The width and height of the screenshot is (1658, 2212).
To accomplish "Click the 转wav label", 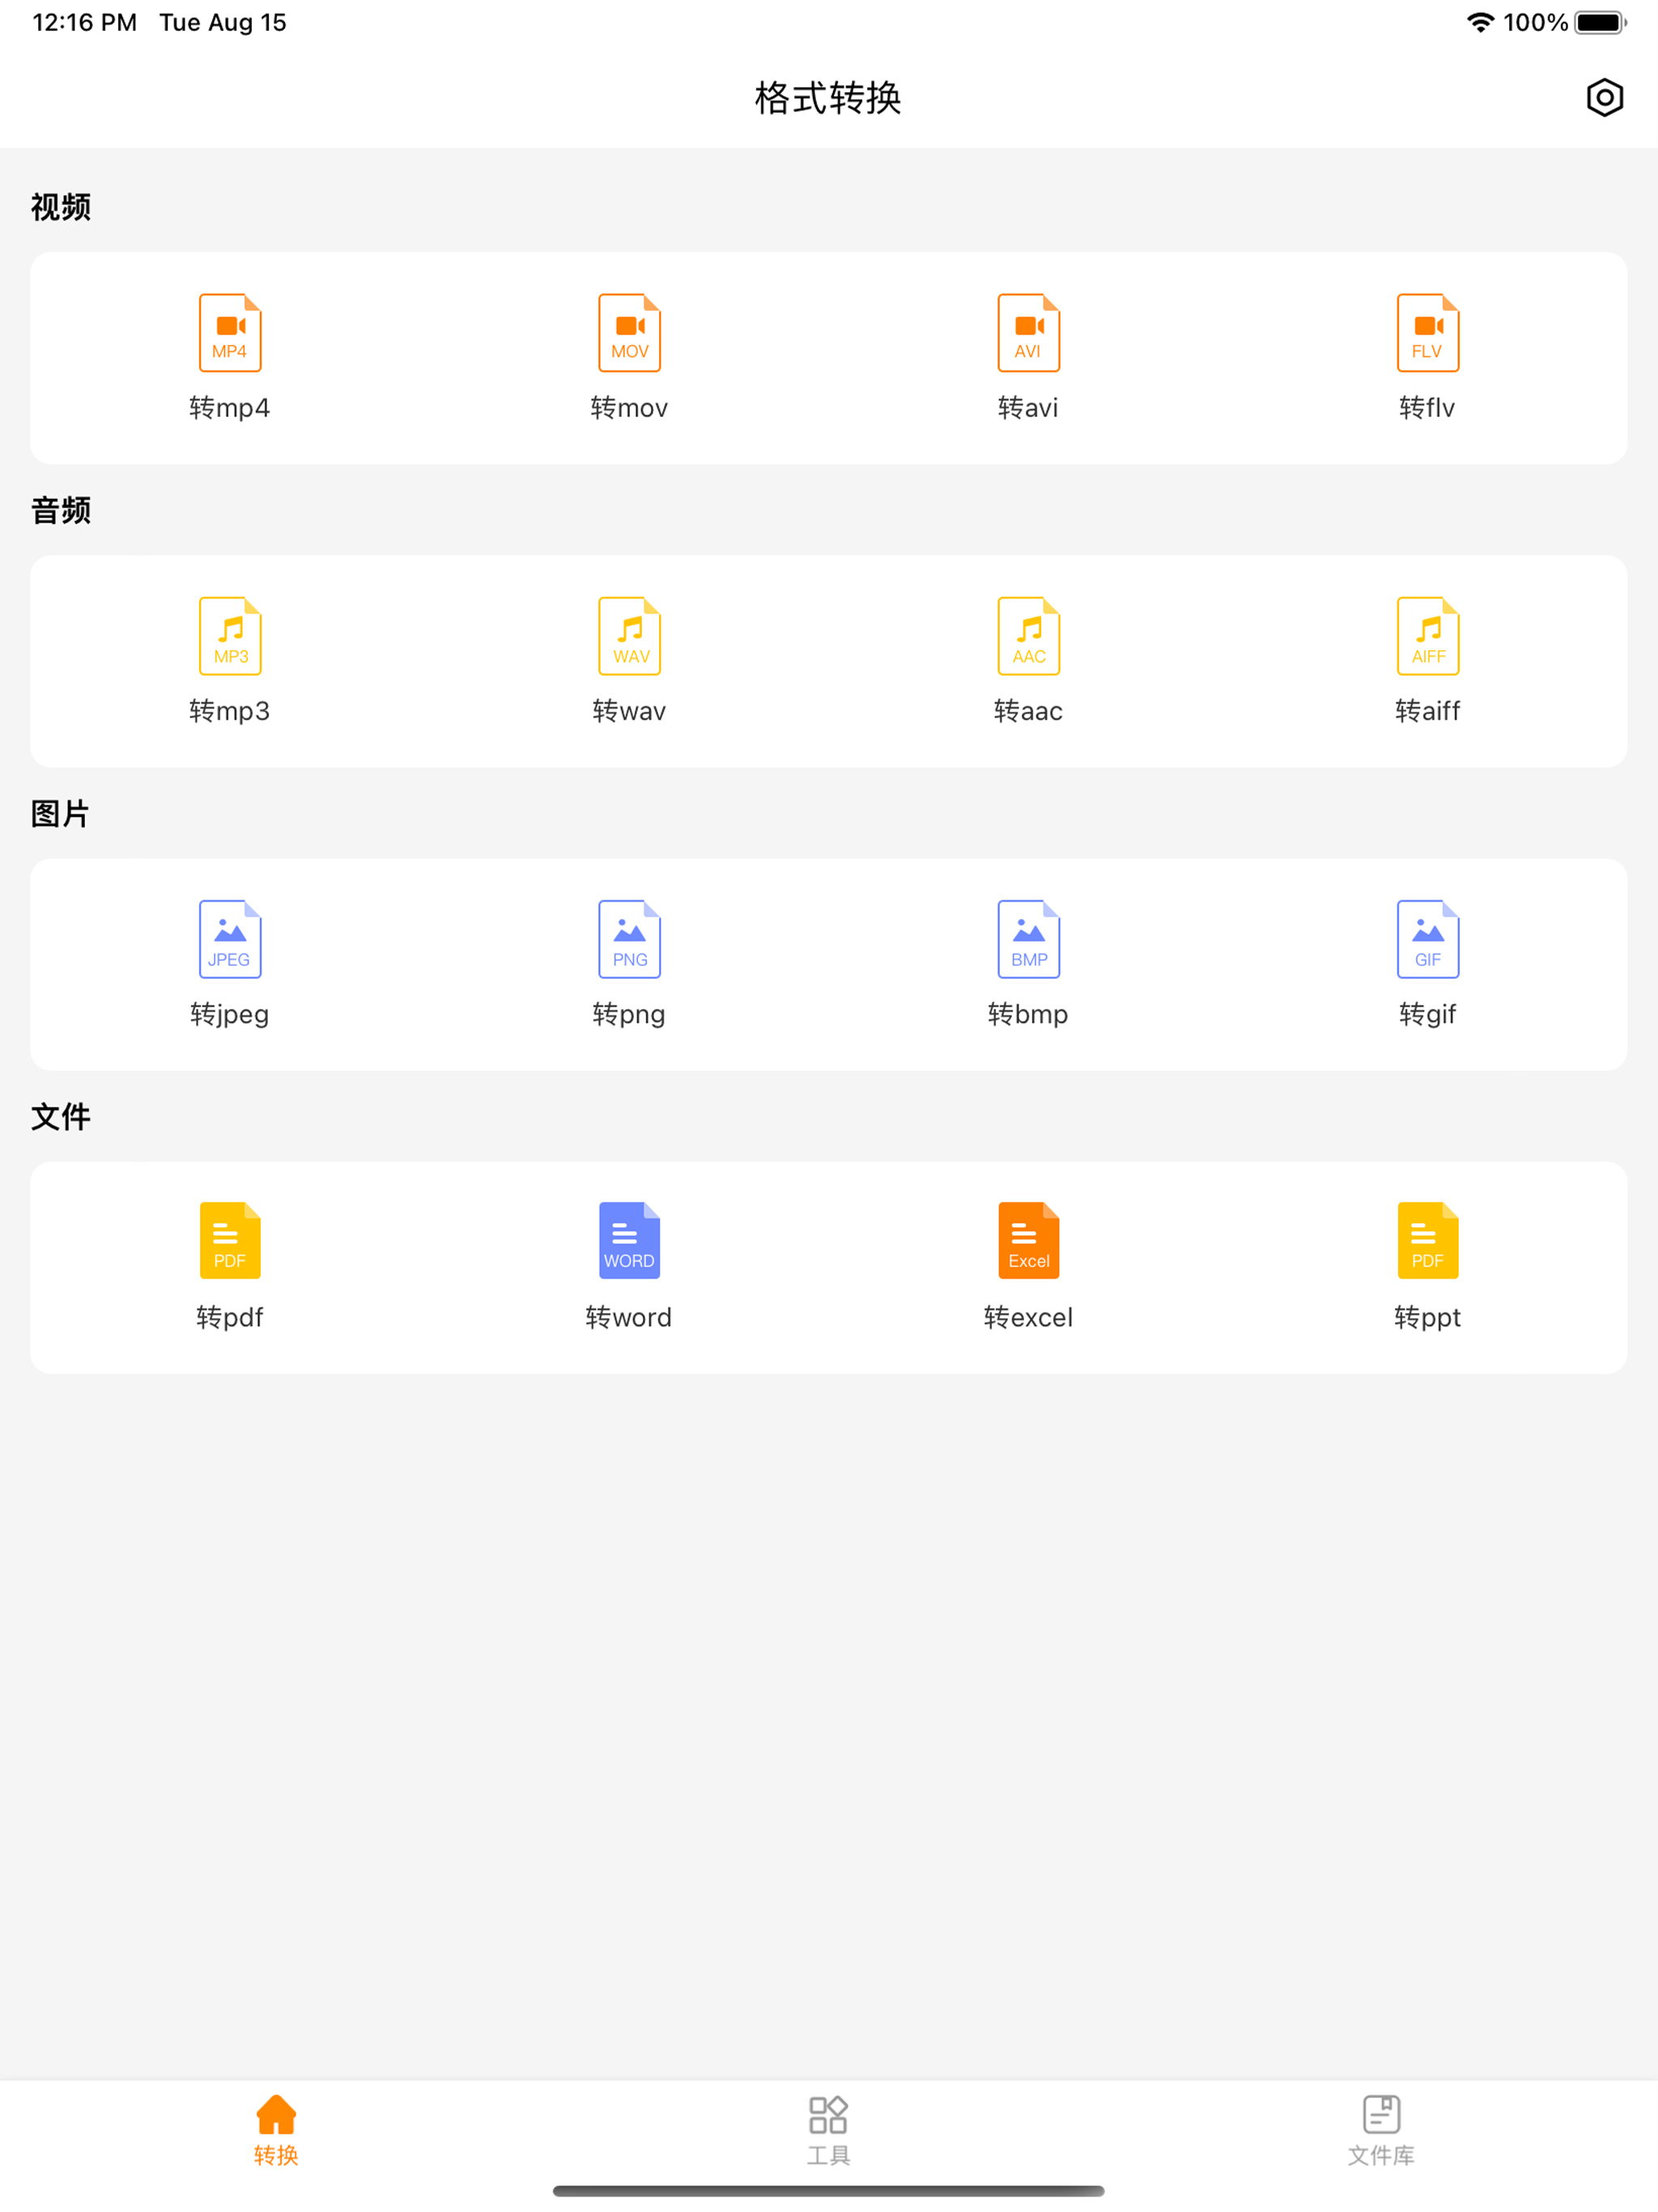I will [x=629, y=711].
